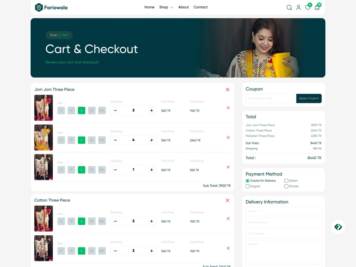
Task: Open first Jom Jom product thumbnail
Action: point(43,108)
